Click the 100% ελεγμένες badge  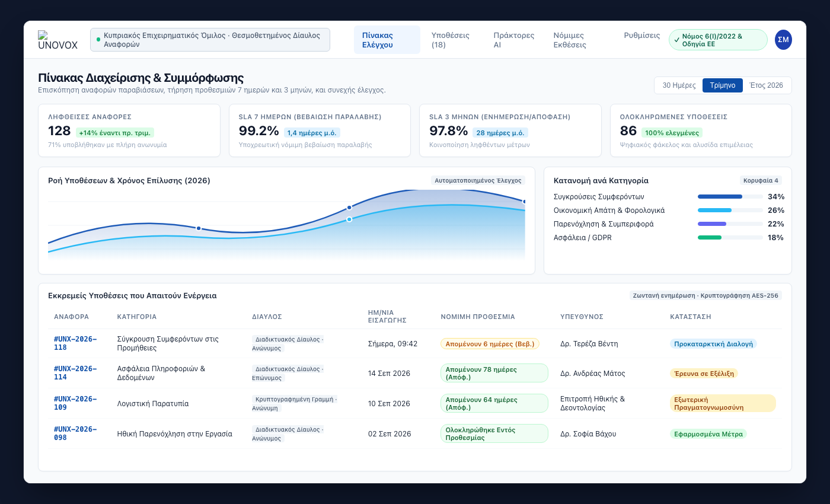point(672,133)
